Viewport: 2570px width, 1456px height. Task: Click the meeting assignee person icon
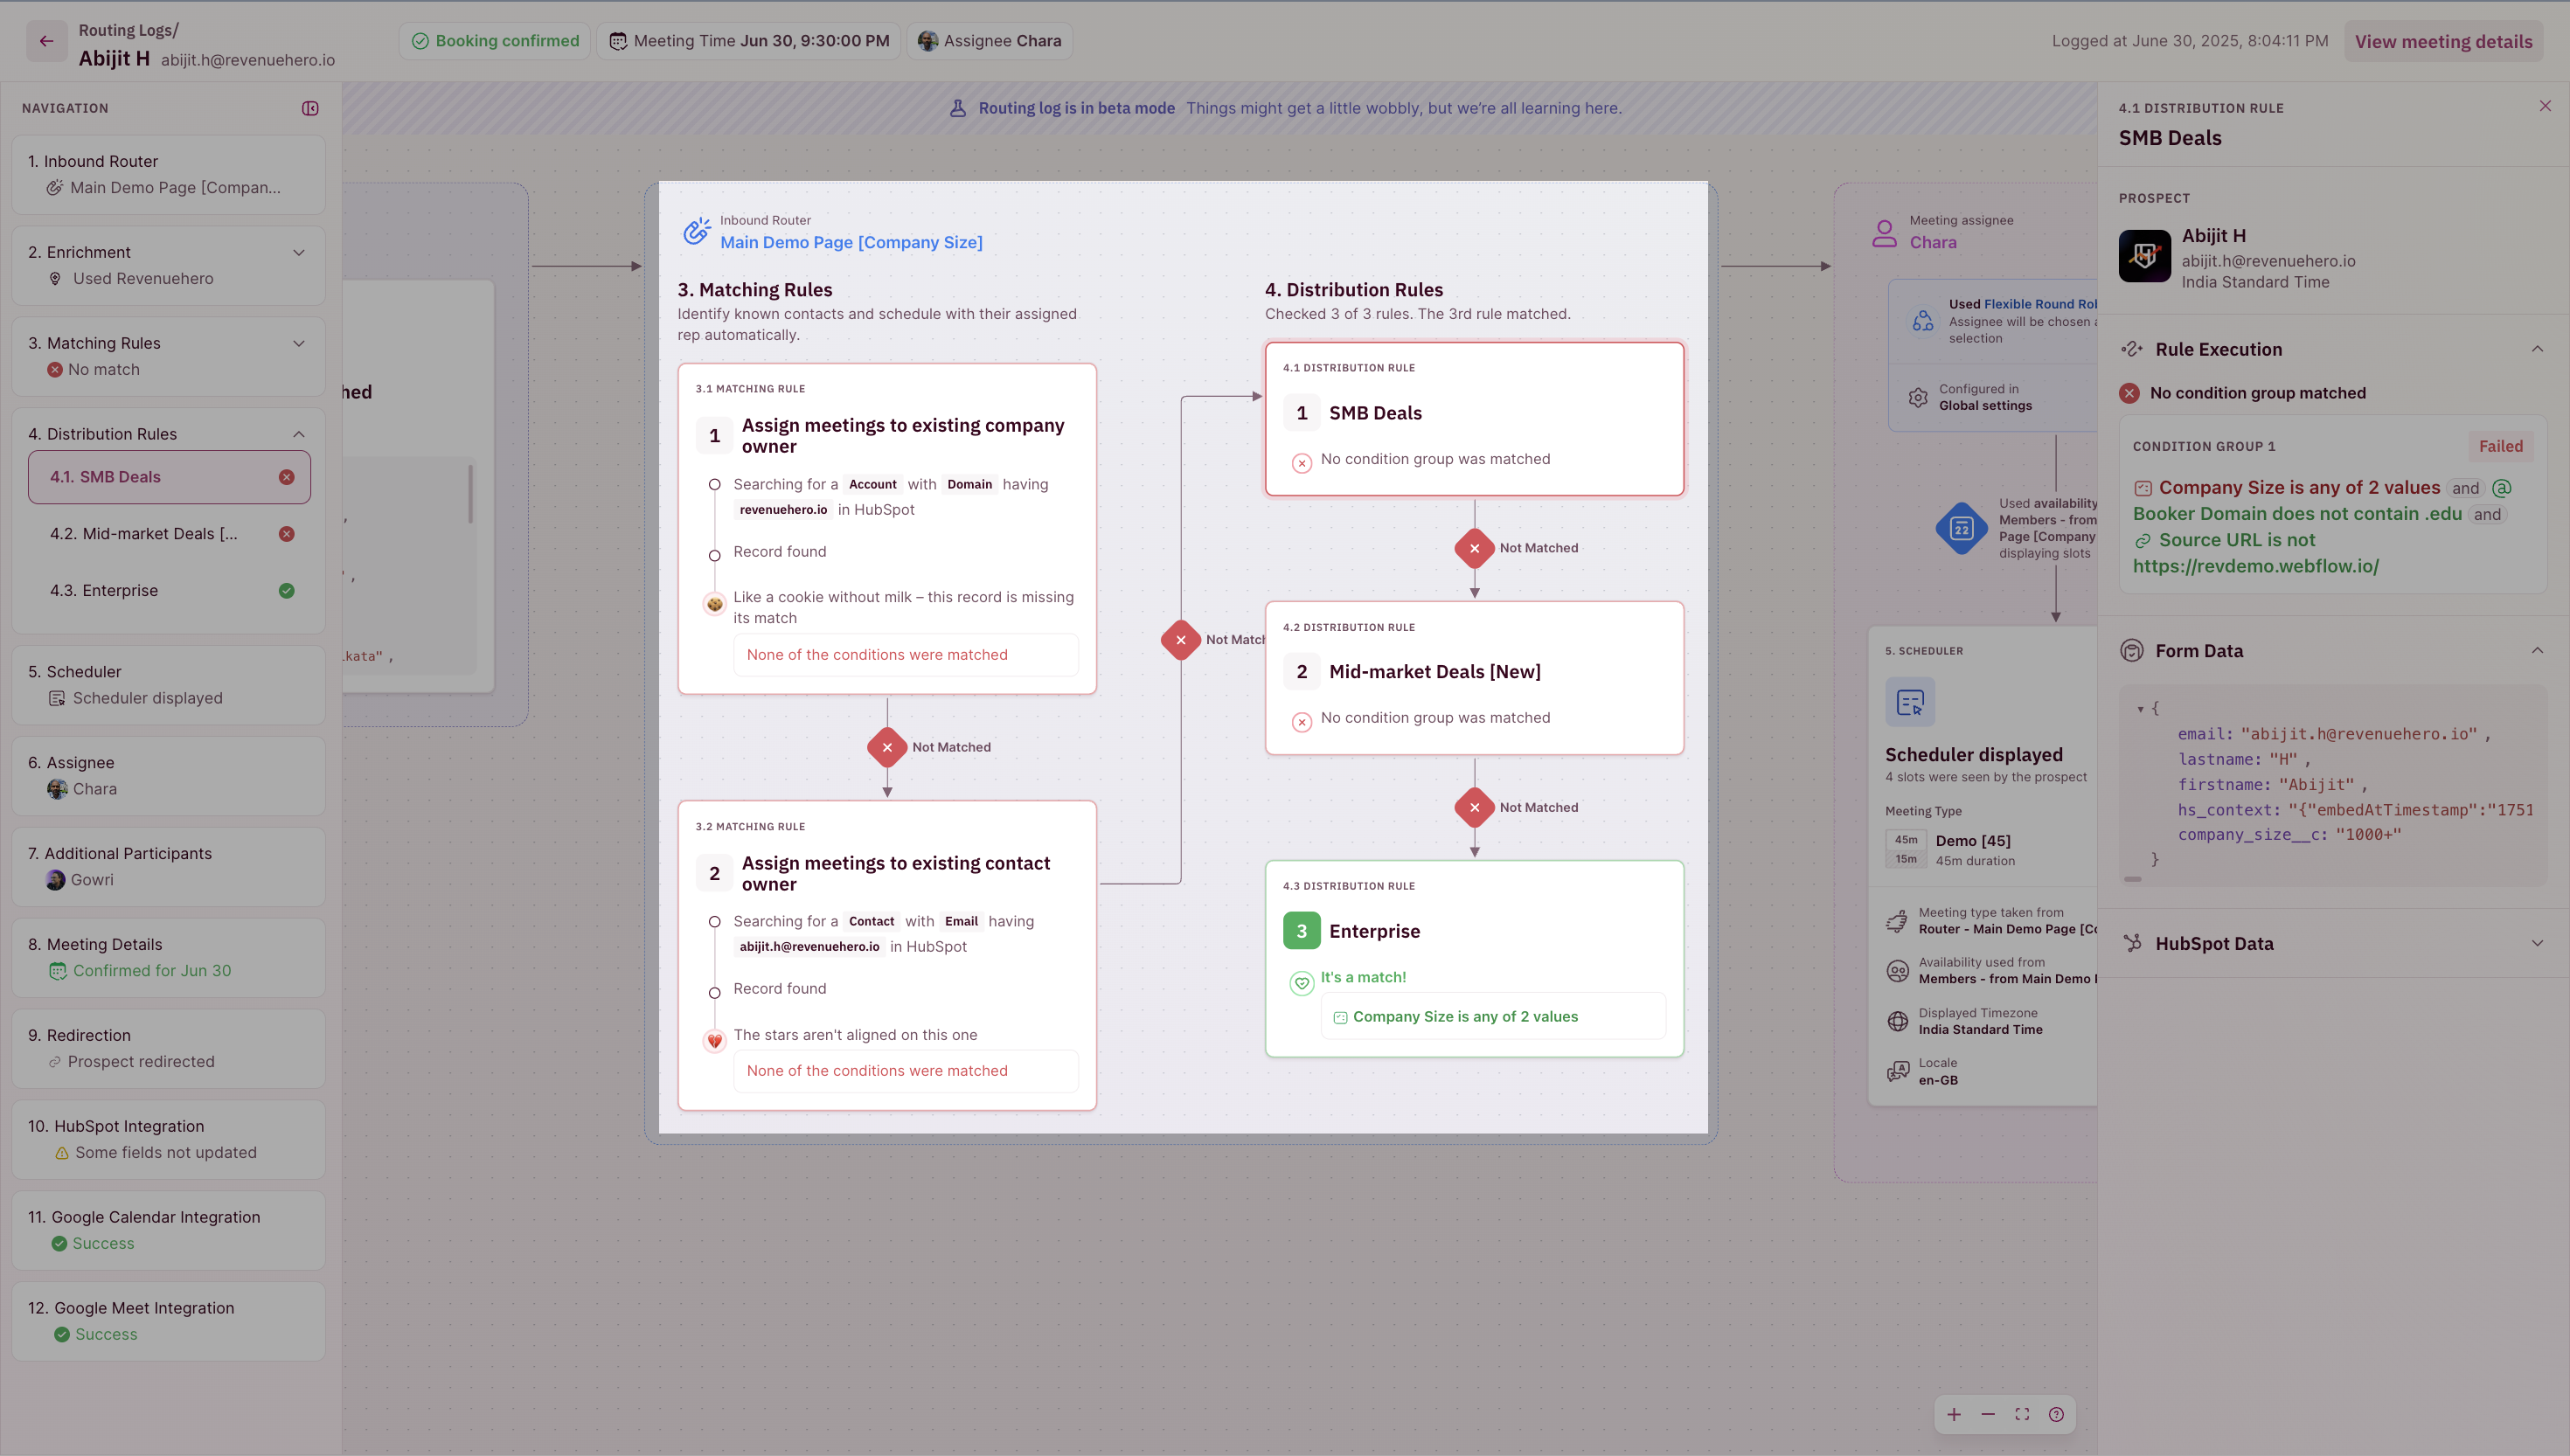[1884, 233]
